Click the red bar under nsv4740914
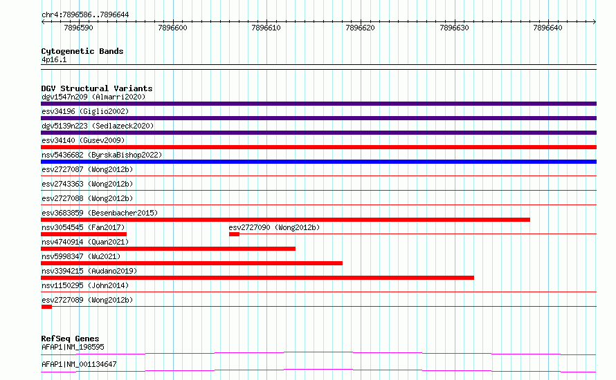The height and width of the screenshot is (380, 616). [x=168, y=249]
